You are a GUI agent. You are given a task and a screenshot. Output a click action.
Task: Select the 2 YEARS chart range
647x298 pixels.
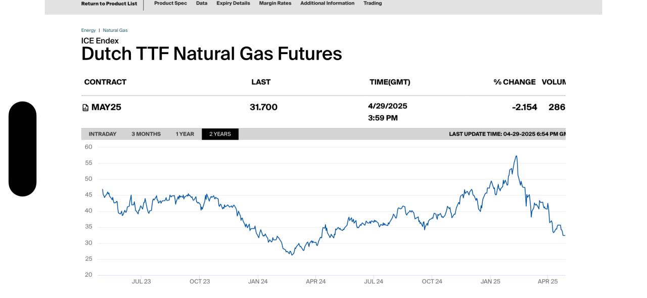coord(220,134)
